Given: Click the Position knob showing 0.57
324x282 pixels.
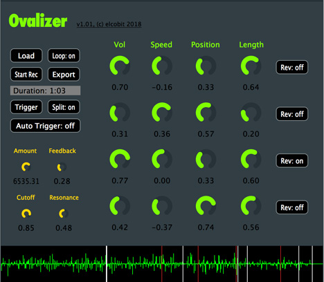Looking at the screenshot, I should [x=206, y=113].
